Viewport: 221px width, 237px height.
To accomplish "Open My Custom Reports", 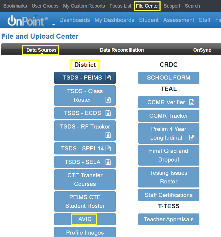I will pos(84,6).
